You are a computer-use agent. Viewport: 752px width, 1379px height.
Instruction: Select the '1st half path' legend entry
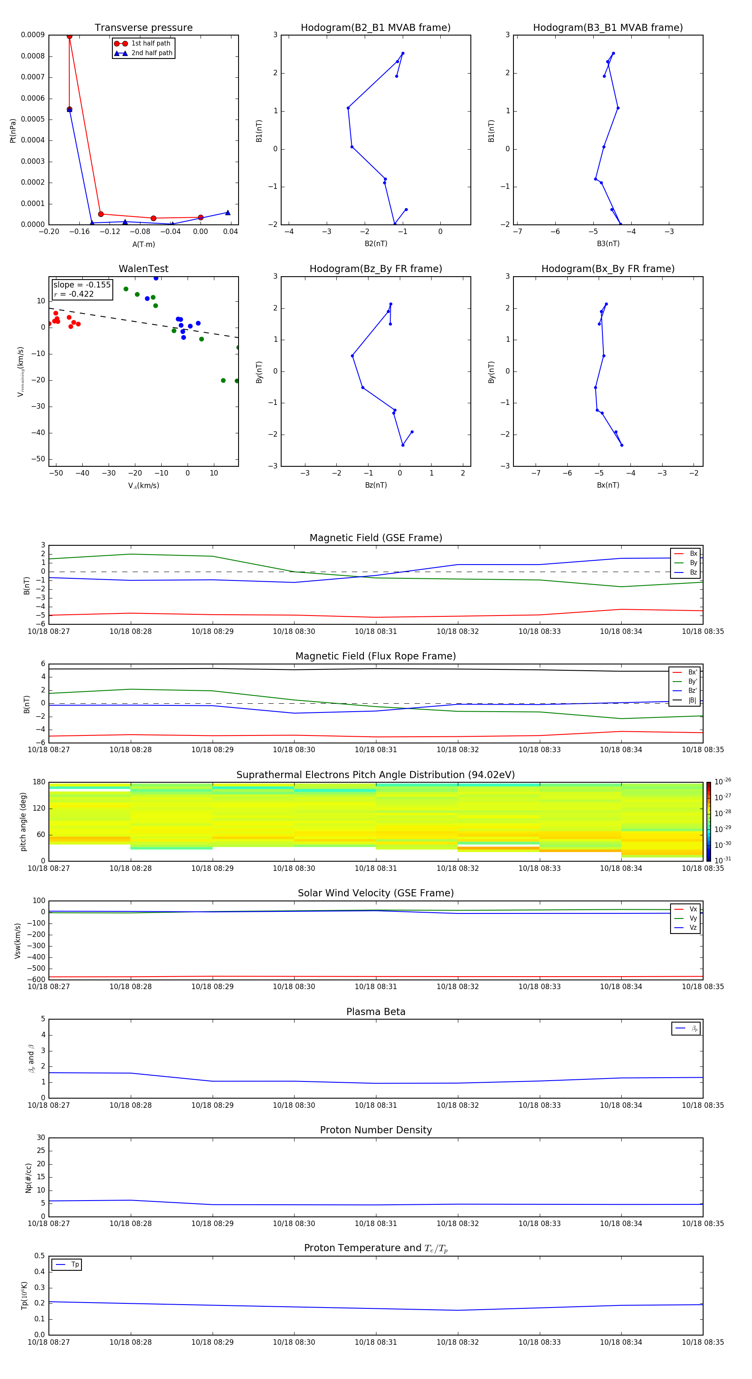click(142, 43)
